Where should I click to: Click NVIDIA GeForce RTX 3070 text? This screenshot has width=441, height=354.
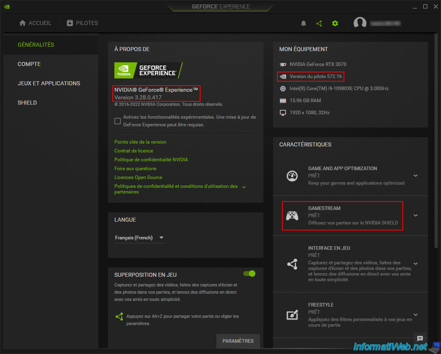point(318,64)
